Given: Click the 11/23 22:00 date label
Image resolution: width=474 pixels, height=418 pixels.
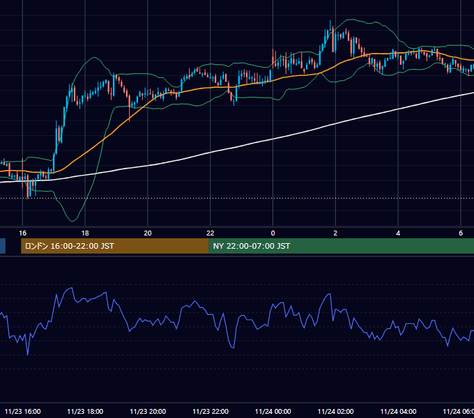Looking at the screenshot, I should [211, 411].
